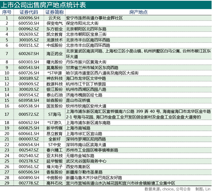Viewport: 214px width, 192px height.
Task: Click the address 北京朝阳区北四环东路
Action: pos(86,29)
